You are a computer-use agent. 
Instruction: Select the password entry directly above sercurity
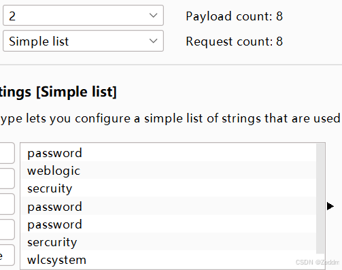tap(168, 224)
